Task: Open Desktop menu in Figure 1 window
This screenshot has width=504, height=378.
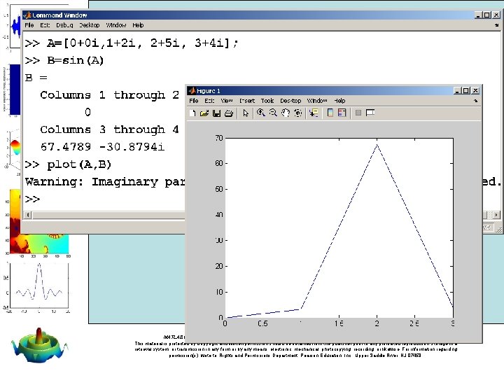Action: 290,101
